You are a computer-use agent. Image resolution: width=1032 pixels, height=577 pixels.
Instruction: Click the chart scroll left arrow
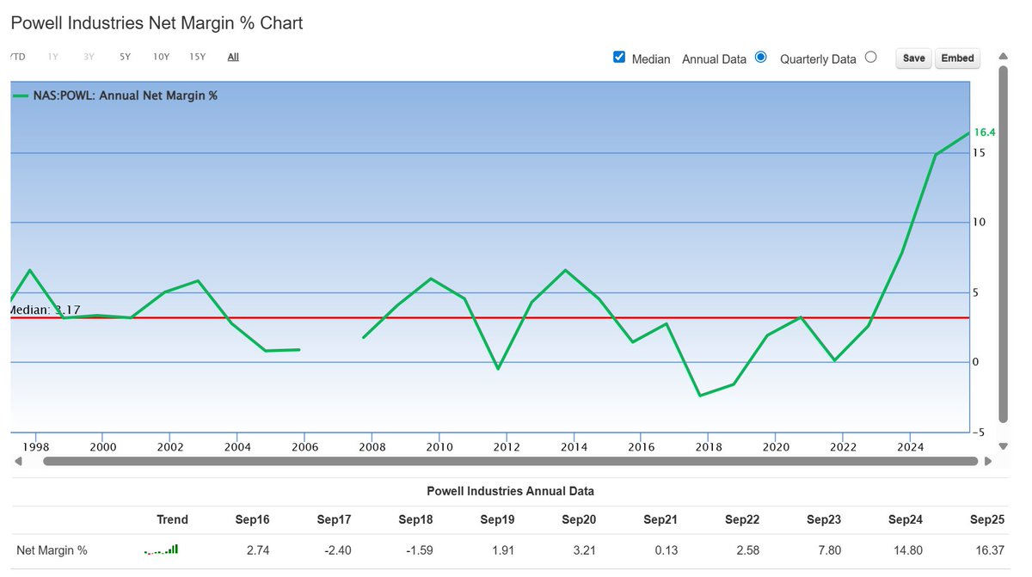click(17, 462)
